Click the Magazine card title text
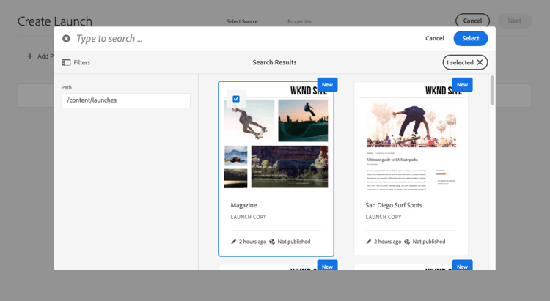 pyautogui.click(x=243, y=205)
